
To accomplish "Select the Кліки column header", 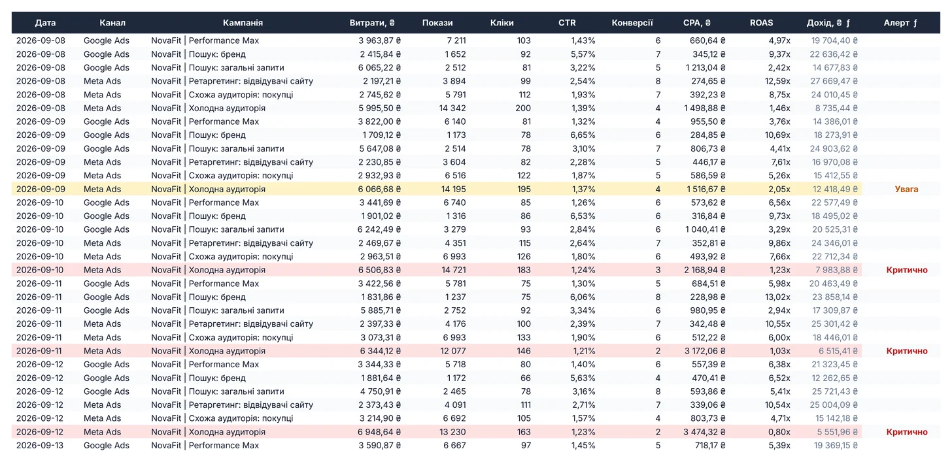I will (502, 23).
